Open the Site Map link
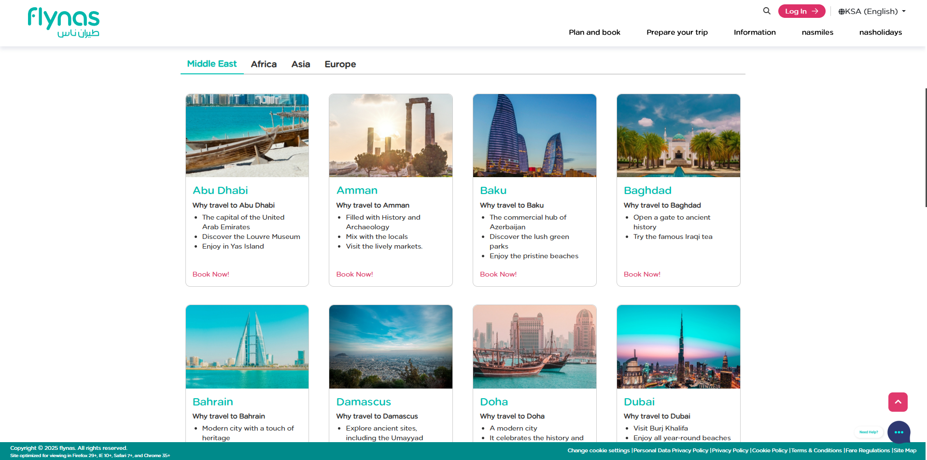Viewport: 927px width, 460px height. 905,450
